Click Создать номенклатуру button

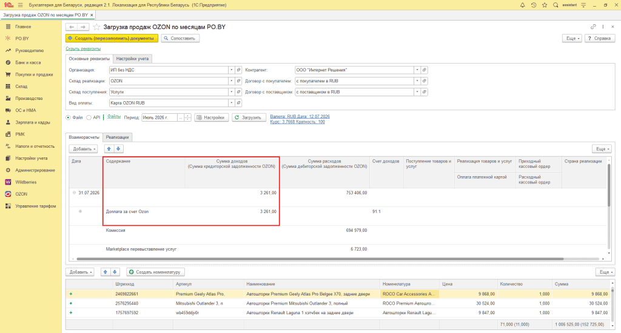pos(156,272)
